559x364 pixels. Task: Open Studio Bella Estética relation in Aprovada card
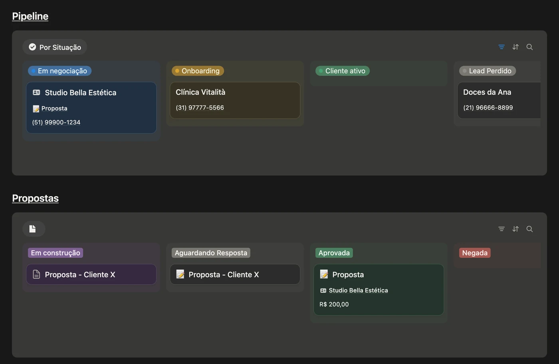(354, 291)
